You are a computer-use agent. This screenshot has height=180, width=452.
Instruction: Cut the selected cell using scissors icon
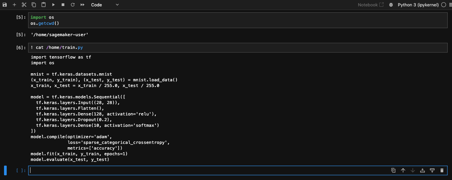[x=24, y=5]
